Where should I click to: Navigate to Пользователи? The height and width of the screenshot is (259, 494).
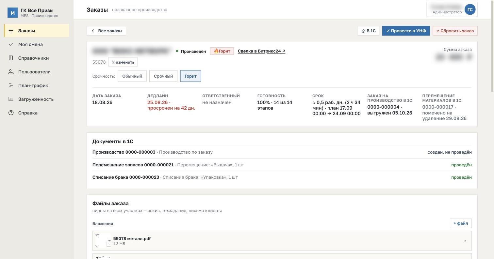click(37, 72)
